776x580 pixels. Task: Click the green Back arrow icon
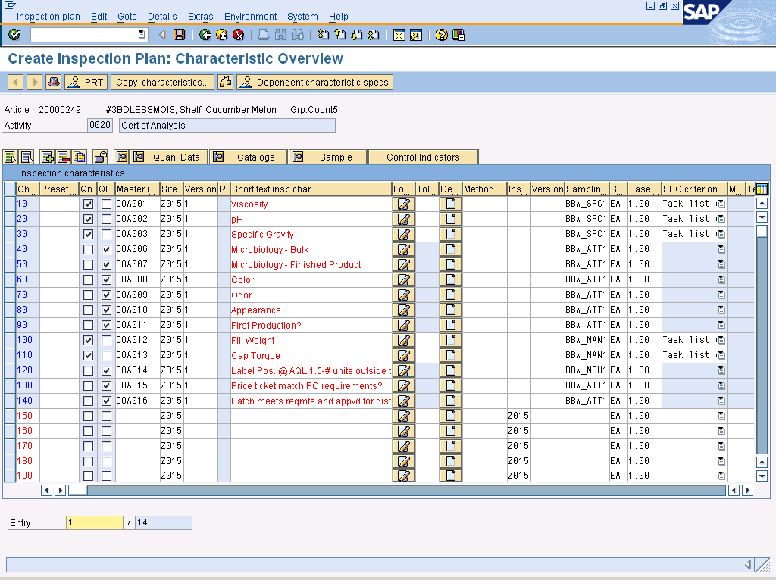[x=205, y=35]
